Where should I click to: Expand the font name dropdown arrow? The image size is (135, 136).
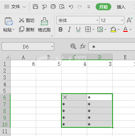tap(97, 20)
